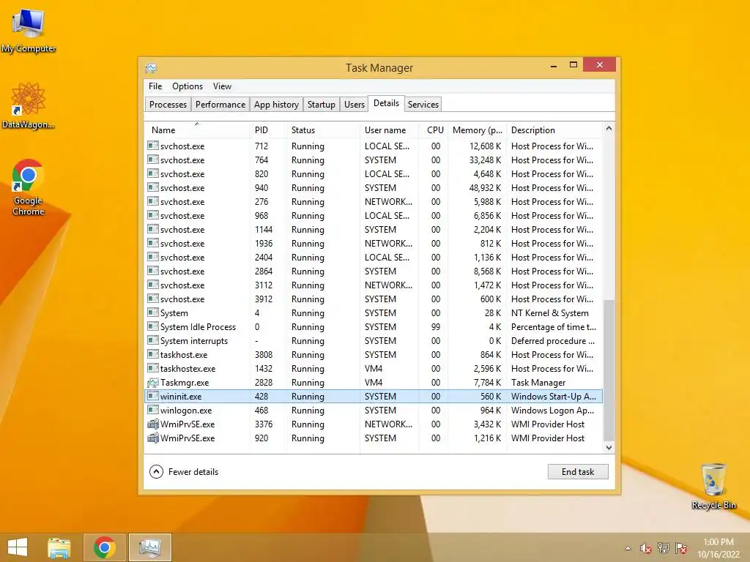Click the NT Kernel & System description
This screenshot has height=562, width=750.
coord(549,313)
